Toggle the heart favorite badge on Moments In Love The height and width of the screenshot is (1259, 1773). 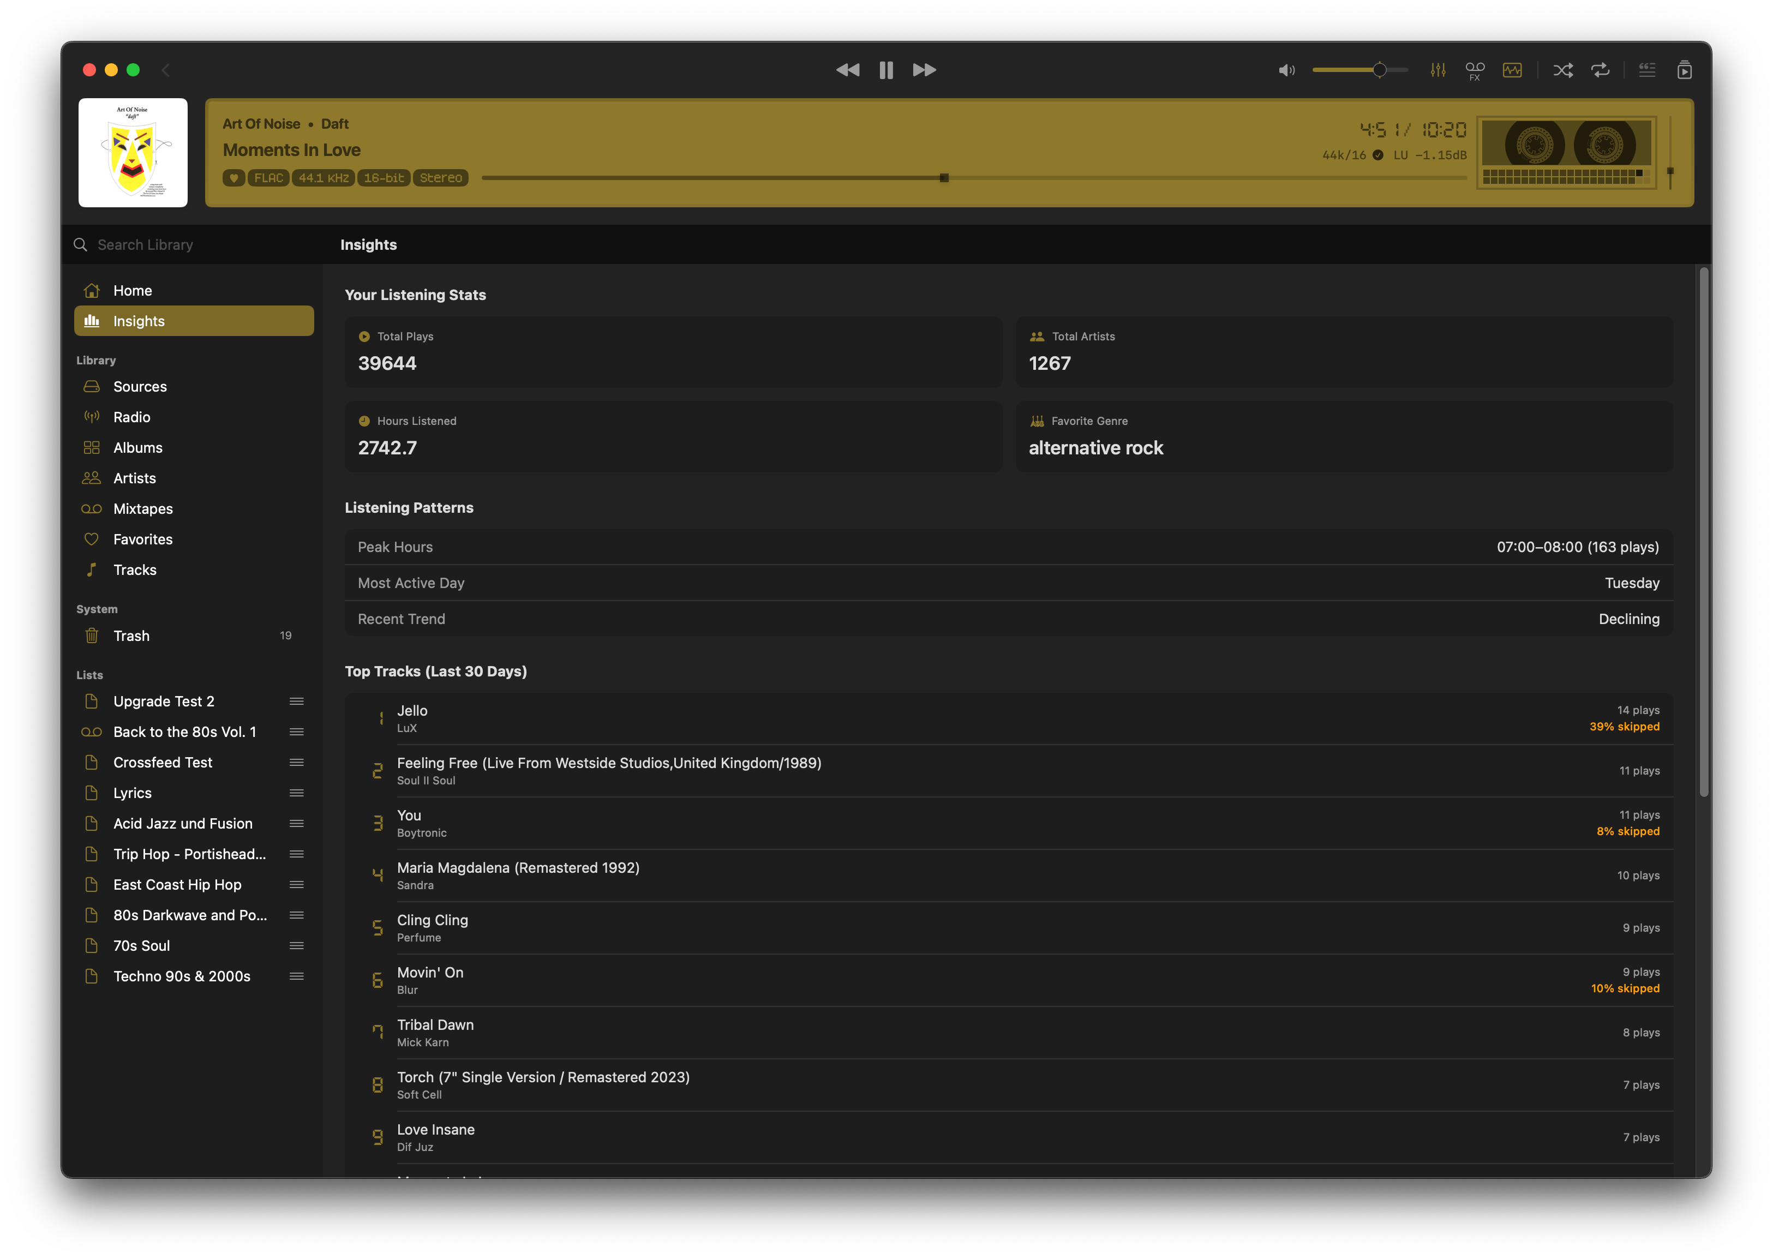click(x=233, y=178)
